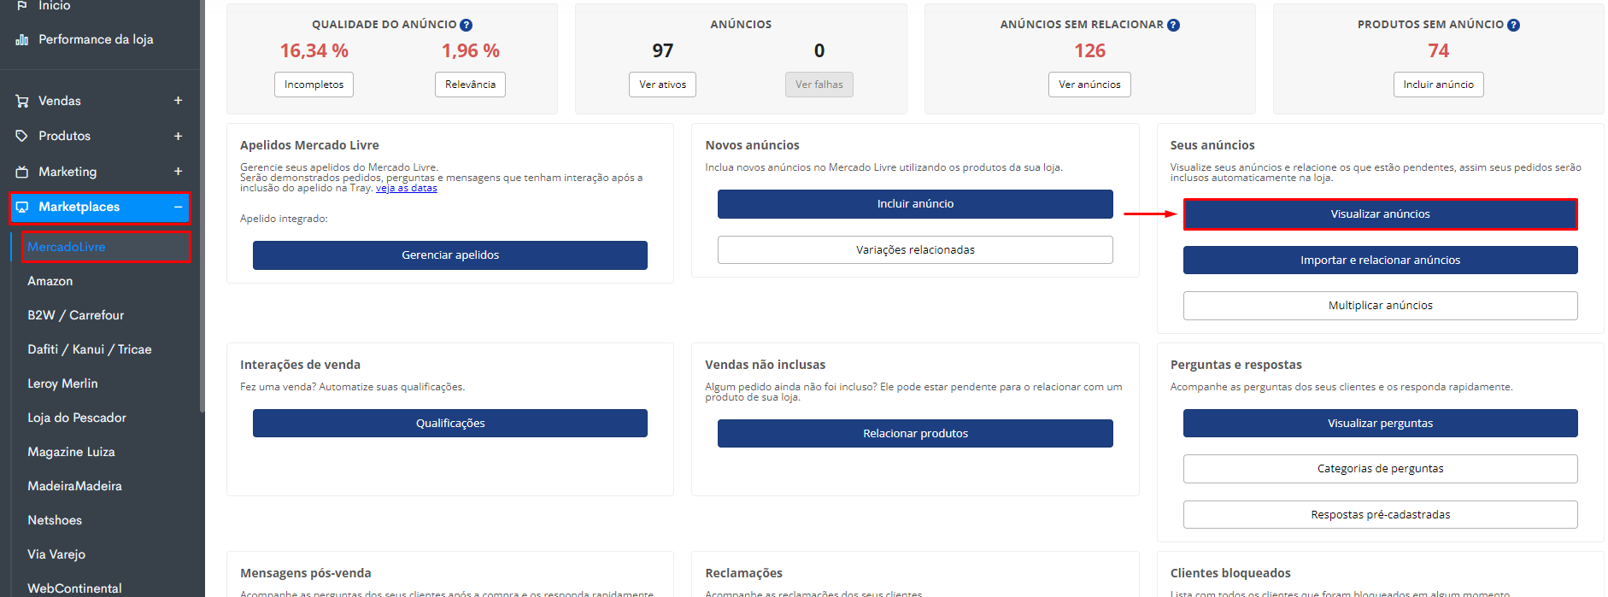The height and width of the screenshot is (597, 1608).
Task: Click Variações relacionadas button
Action: [915, 250]
